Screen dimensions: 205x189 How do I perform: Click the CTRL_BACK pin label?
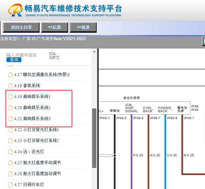pyautogui.click(x=148, y=110)
